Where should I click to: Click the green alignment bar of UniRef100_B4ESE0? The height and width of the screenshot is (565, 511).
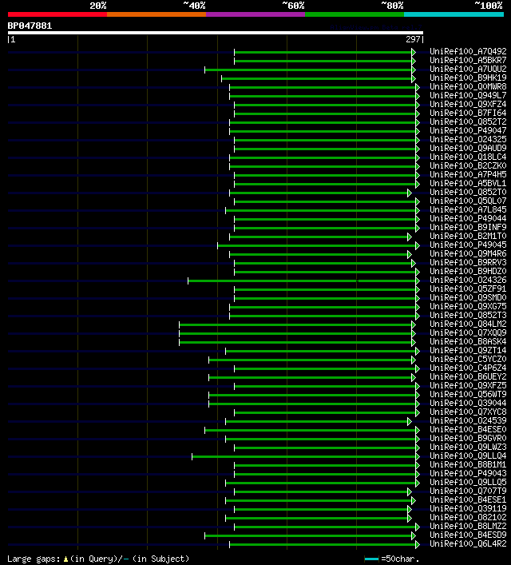[x=310, y=430]
